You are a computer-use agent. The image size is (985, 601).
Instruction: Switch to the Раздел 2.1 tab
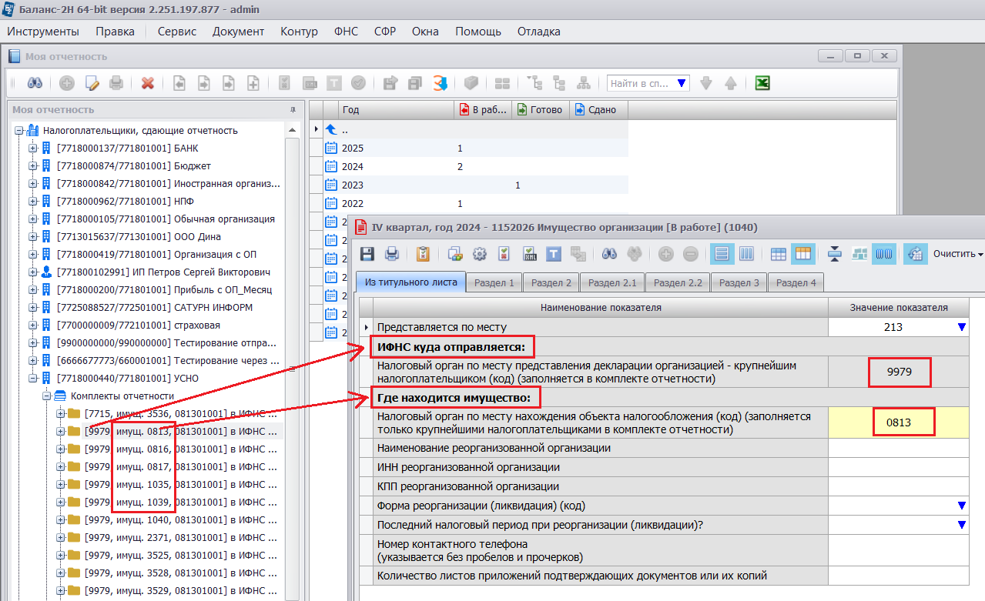click(x=612, y=282)
